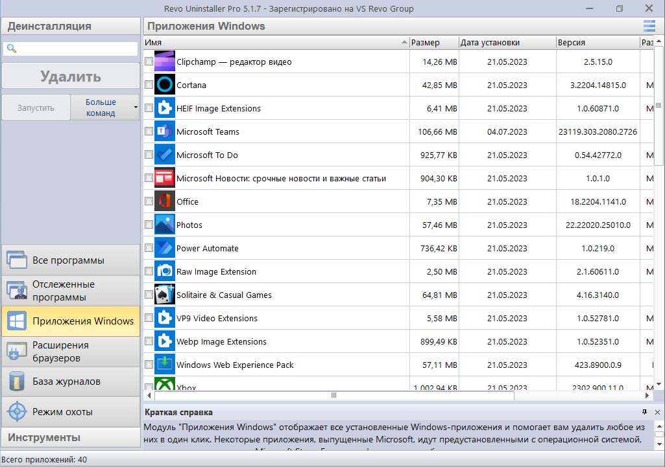Tick the Photos checkbox
This screenshot has width=665, height=467.
click(x=149, y=224)
